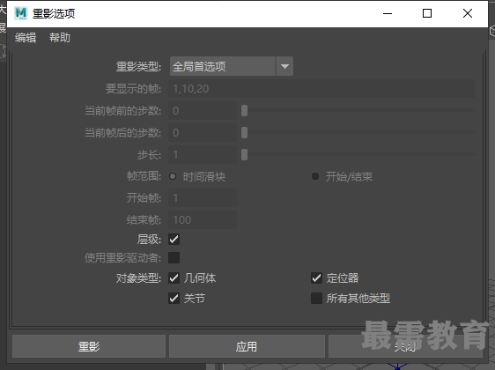
Task: Enable the 所有其他类型 checkbox
Action: click(x=316, y=298)
